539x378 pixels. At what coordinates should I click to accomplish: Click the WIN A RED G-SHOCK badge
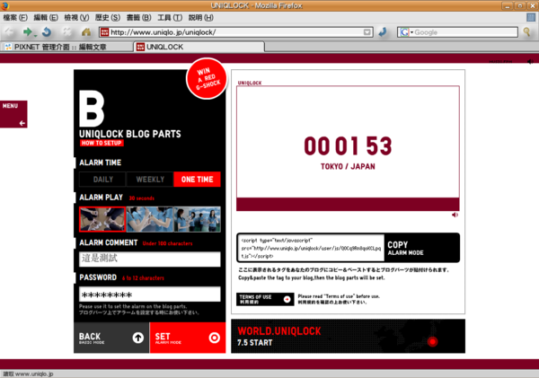pos(207,79)
